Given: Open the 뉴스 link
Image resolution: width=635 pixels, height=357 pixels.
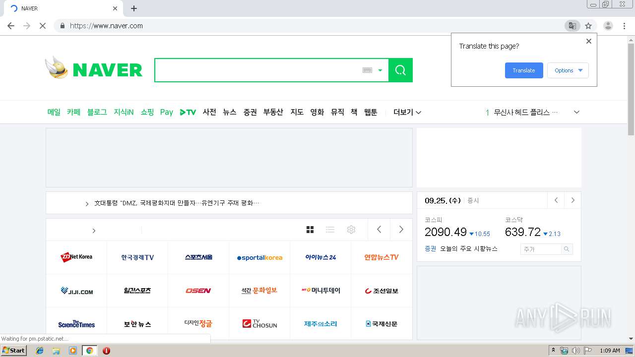Looking at the screenshot, I should [x=230, y=112].
